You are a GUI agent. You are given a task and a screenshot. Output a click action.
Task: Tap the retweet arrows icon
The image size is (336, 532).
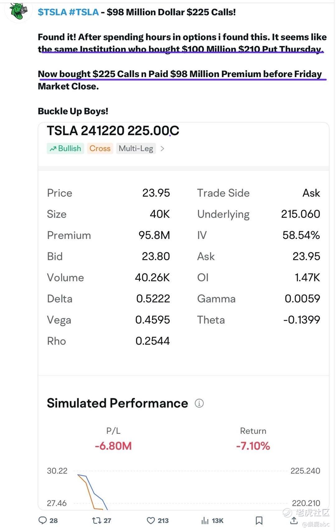(96, 521)
